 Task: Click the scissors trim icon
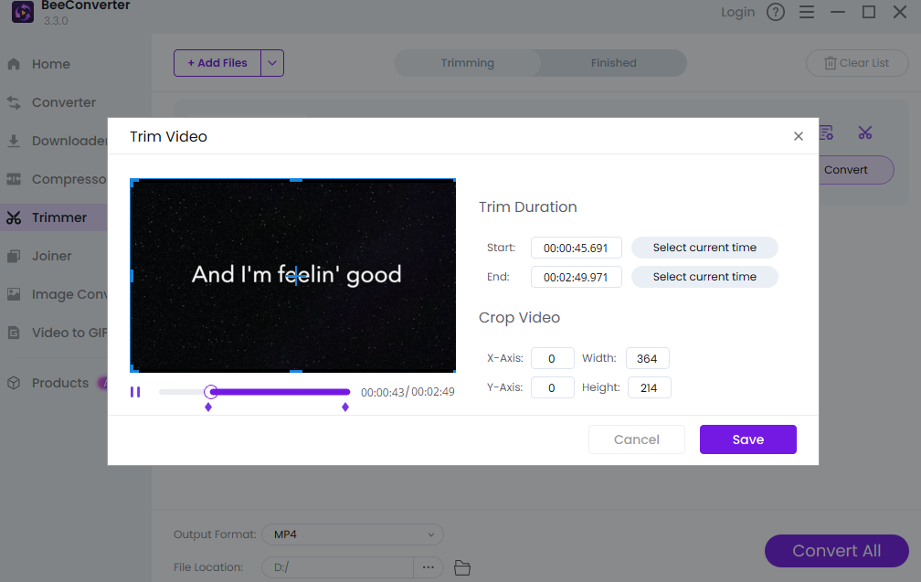864,132
